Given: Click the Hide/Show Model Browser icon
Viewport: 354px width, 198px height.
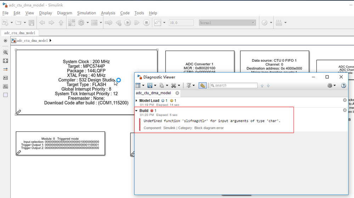Looking at the screenshot, I should pyautogui.click(x=5, y=41).
